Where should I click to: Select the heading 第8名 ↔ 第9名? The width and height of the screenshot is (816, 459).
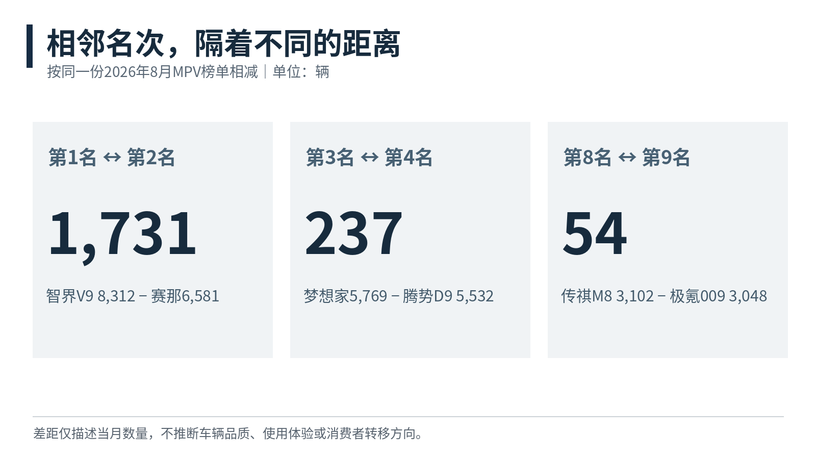[627, 158]
